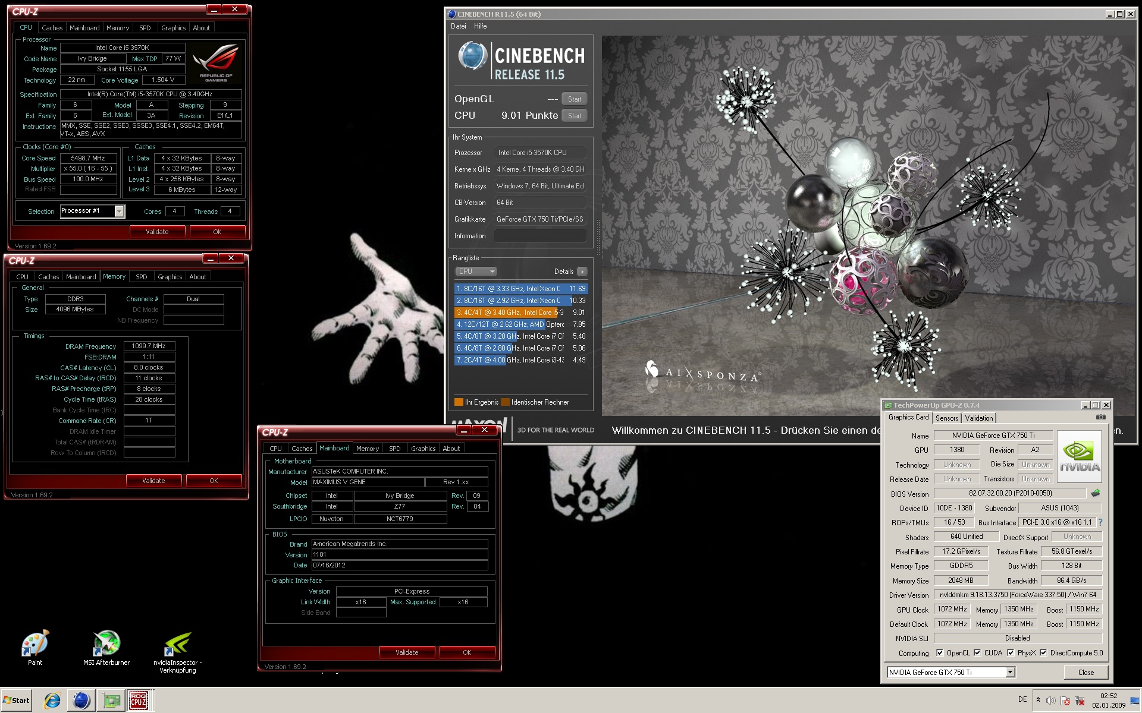Viewport: 1142px width, 713px height.
Task: Toggle the DirectCompute 5.0 checkbox
Action: 1043,652
